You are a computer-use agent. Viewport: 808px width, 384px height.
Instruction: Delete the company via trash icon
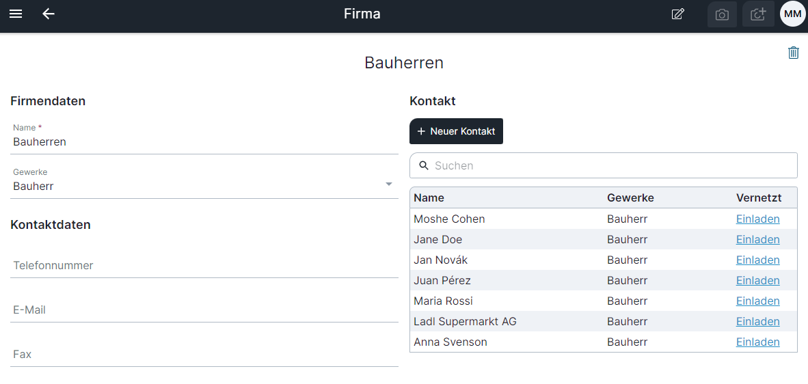pos(794,53)
